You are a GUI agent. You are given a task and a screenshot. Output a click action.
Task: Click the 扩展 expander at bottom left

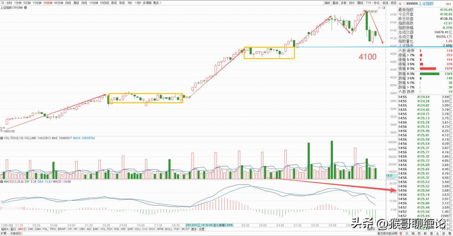click(4, 234)
